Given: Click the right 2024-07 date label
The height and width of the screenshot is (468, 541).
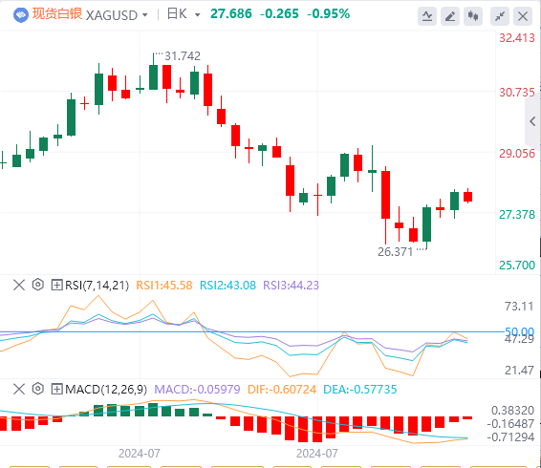Looking at the screenshot, I should pos(317,453).
